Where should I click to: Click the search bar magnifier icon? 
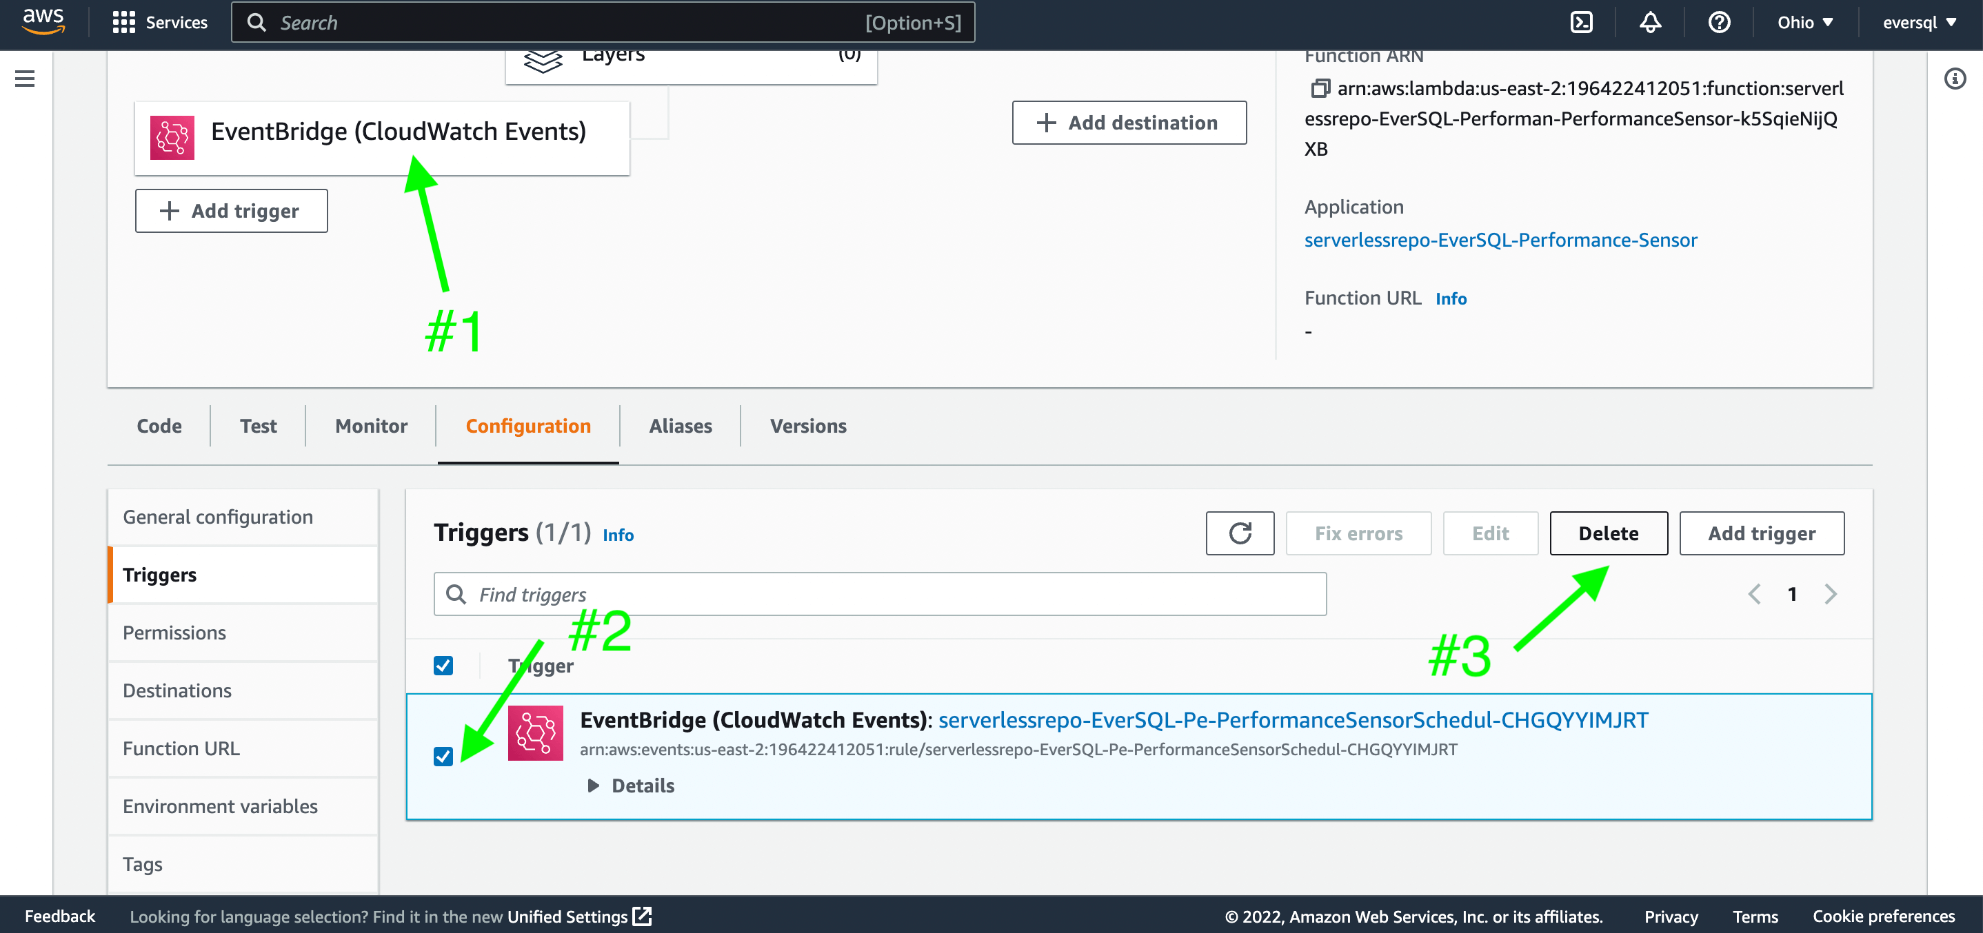pyautogui.click(x=256, y=22)
